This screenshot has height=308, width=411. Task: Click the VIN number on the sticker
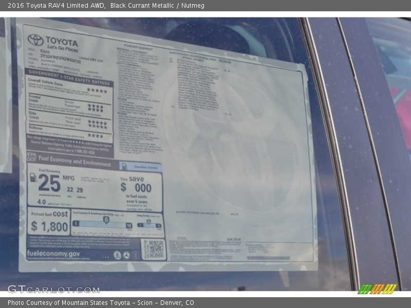[61, 59]
